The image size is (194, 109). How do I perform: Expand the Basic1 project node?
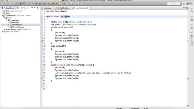pyautogui.click(x=2, y=13)
